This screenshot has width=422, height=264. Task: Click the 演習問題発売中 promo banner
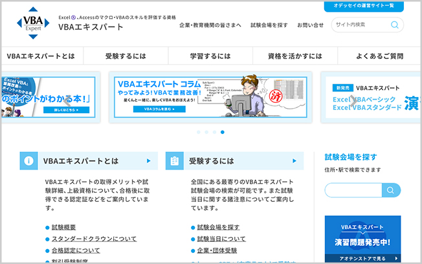tap(363, 239)
